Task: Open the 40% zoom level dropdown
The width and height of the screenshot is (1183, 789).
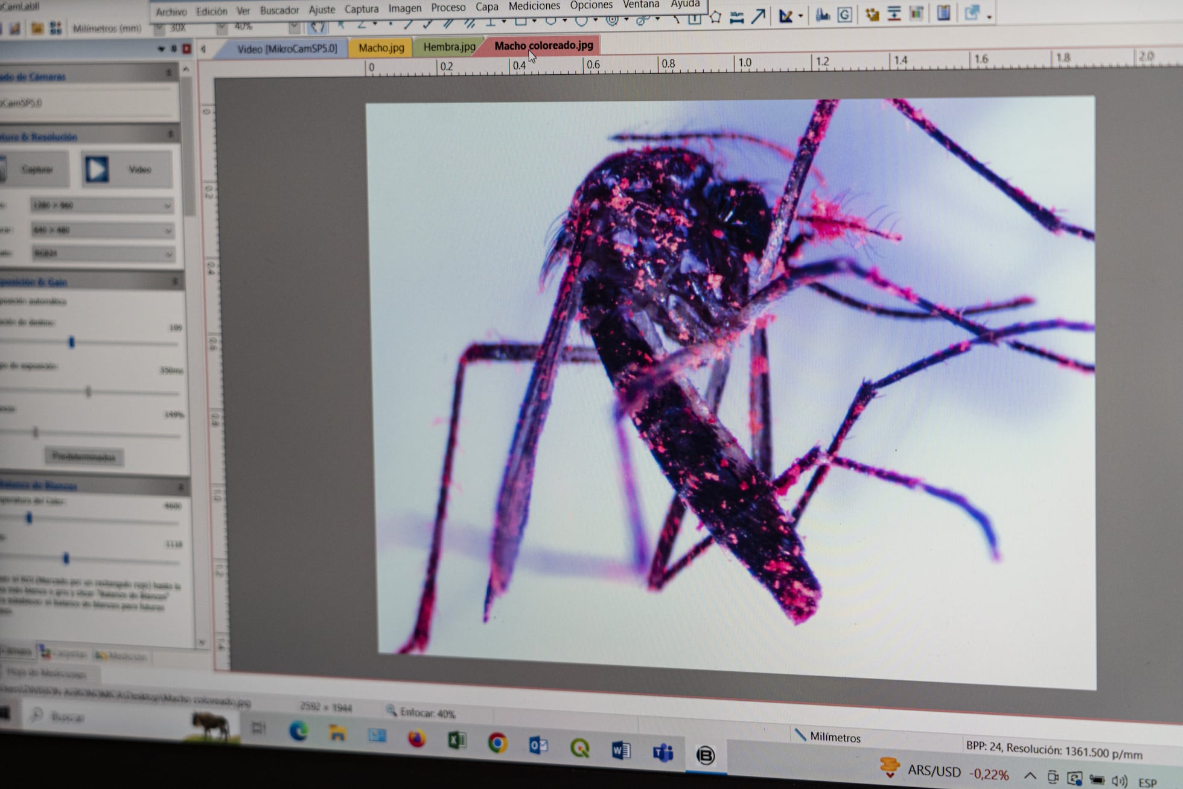Action: (x=295, y=27)
